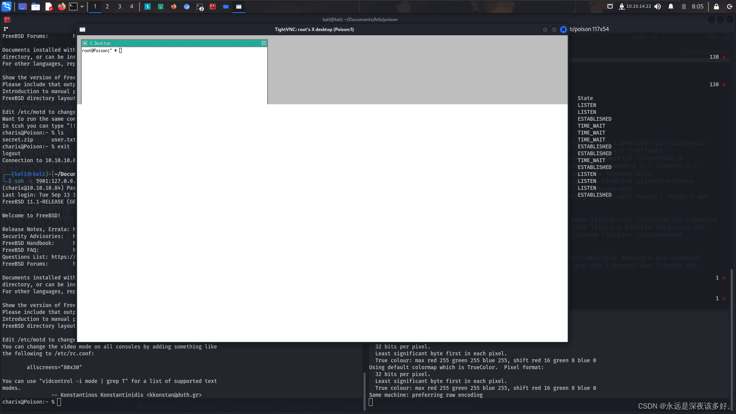Viewport: 736px width, 414px height.
Task: Open the grouped terminal windows taskbar button
Action: point(200,7)
